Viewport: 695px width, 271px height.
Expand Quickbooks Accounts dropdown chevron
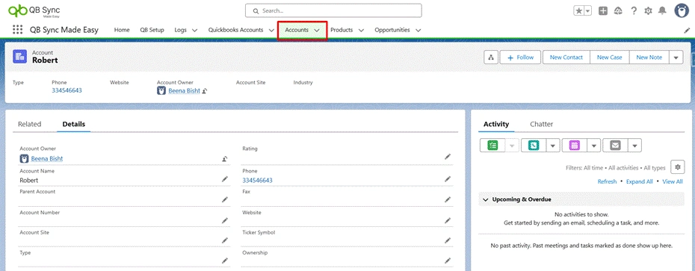(271, 30)
